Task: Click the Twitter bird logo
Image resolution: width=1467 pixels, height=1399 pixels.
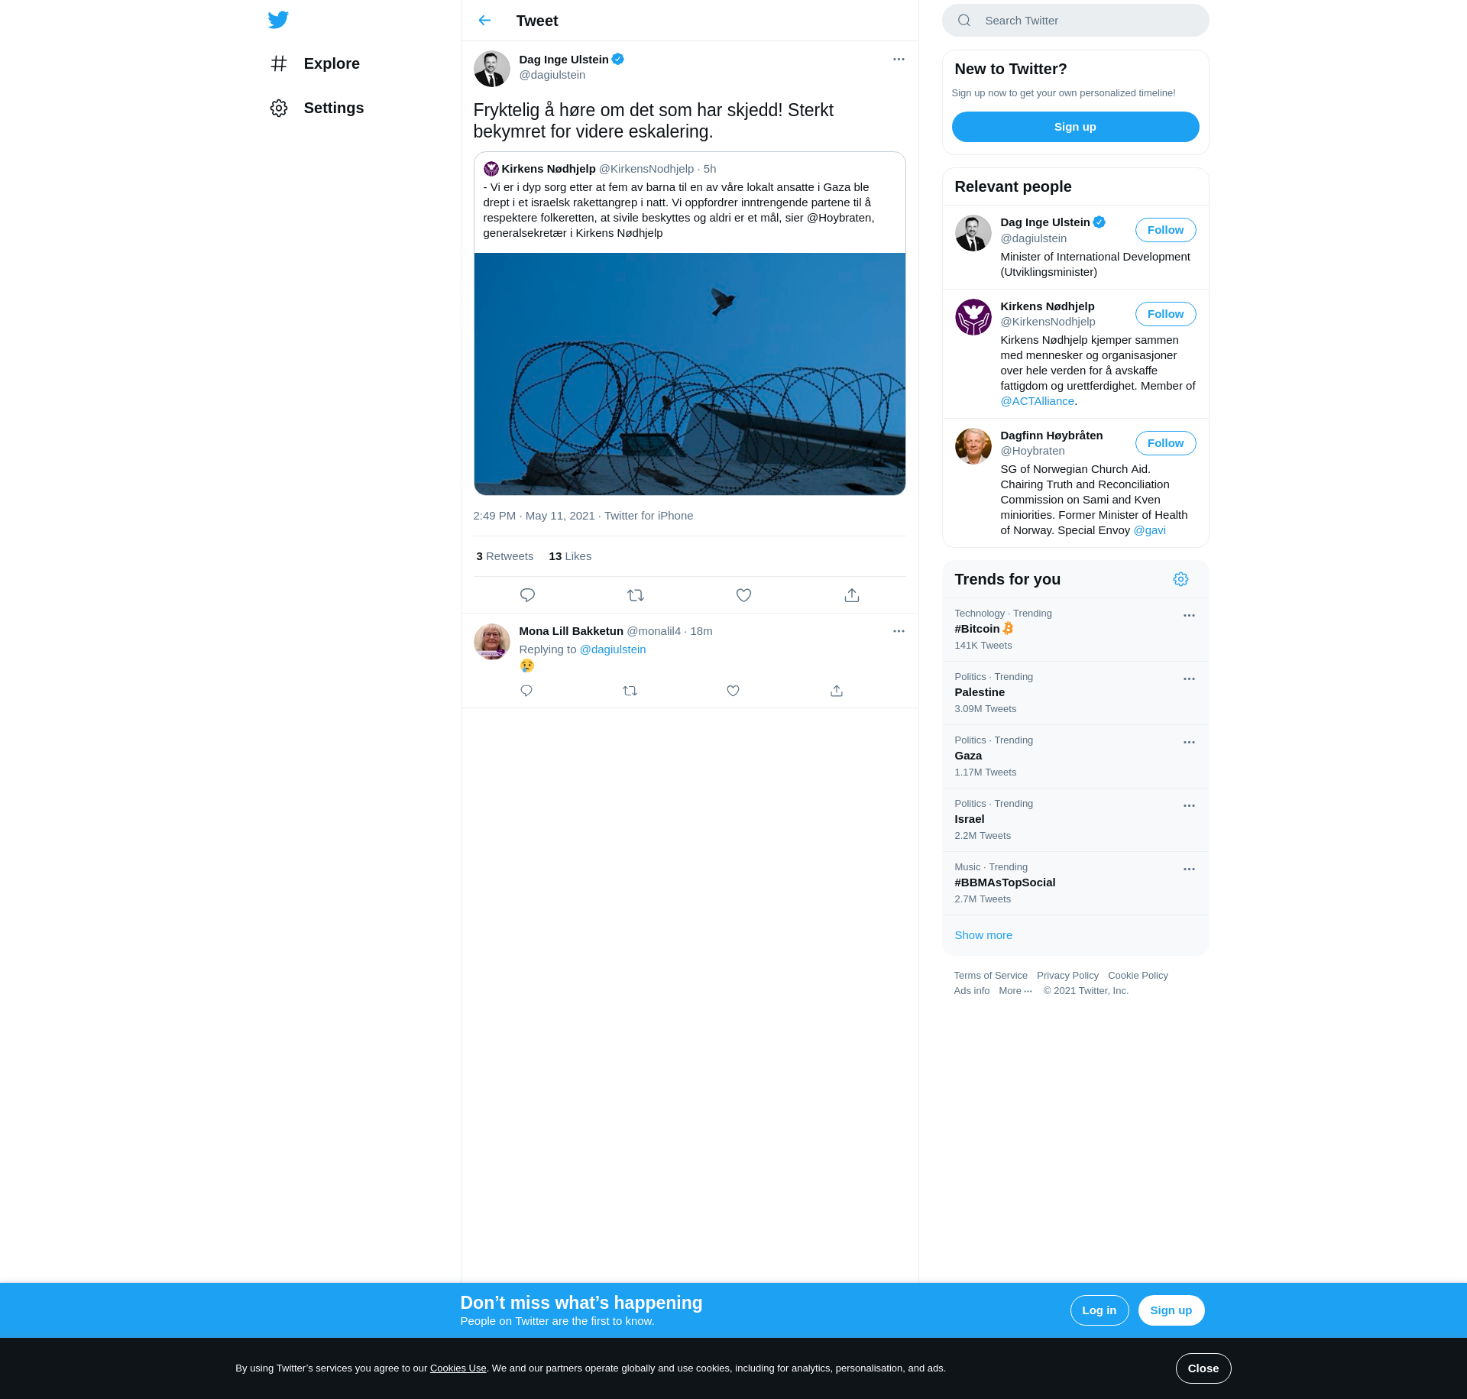Action: point(278,20)
